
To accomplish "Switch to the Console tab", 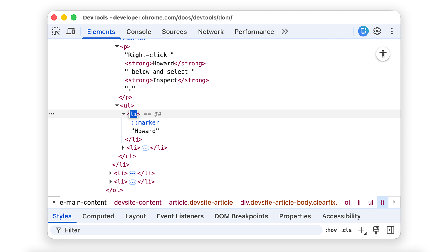I will 139,32.
